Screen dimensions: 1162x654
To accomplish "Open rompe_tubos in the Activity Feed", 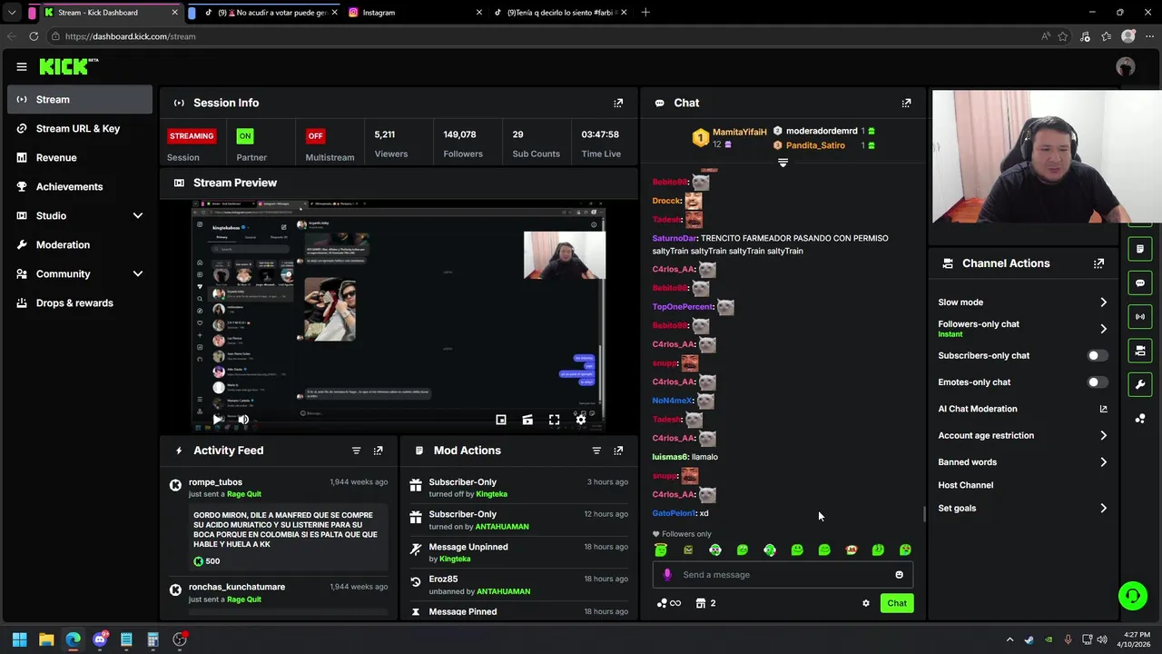I will (215, 482).
